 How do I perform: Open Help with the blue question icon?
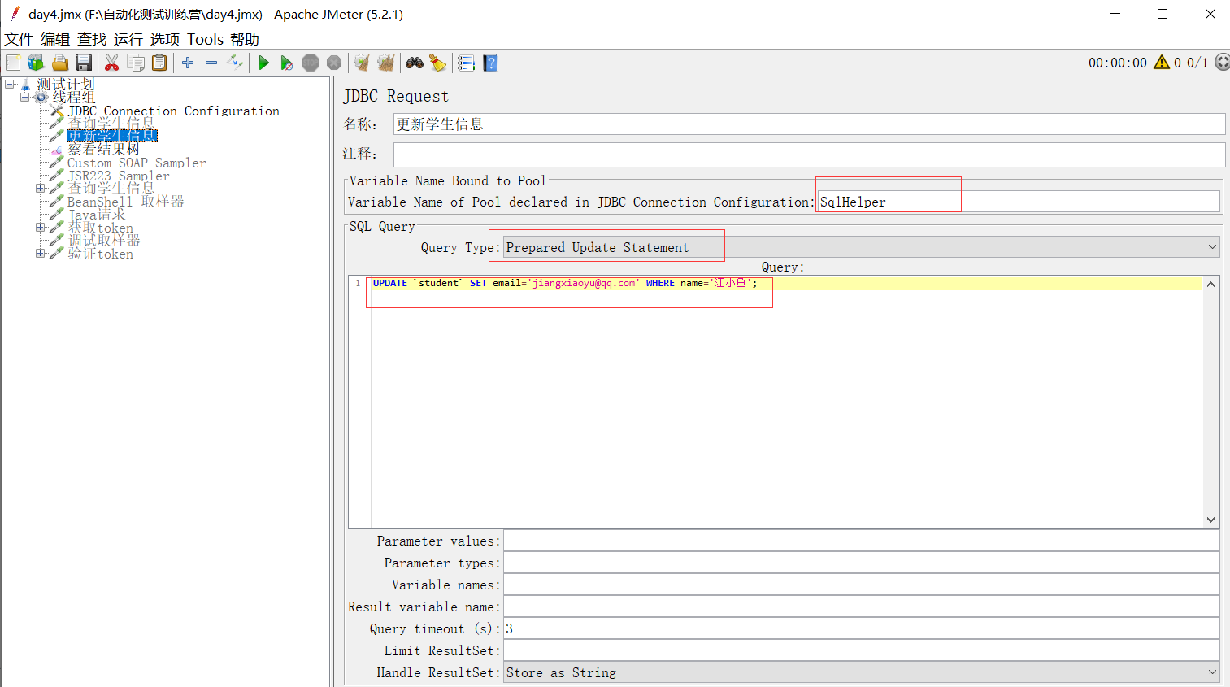click(x=489, y=63)
